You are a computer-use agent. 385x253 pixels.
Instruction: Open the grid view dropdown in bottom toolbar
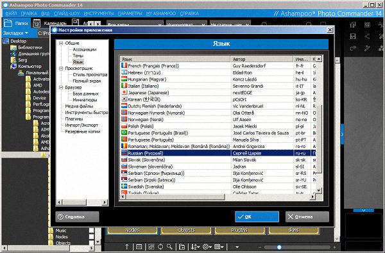[x=219, y=247]
